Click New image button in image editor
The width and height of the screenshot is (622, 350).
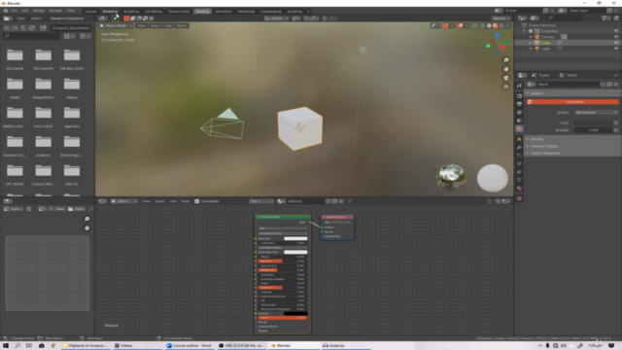point(57,209)
